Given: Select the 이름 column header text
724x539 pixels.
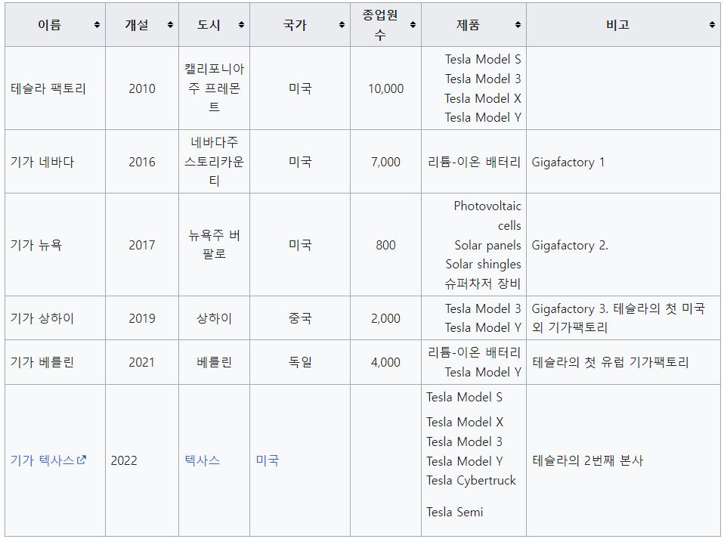Looking at the screenshot, I should (x=49, y=25).
